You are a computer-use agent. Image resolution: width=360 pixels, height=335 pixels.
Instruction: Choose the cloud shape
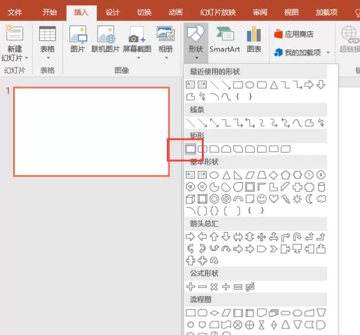tap(321, 199)
